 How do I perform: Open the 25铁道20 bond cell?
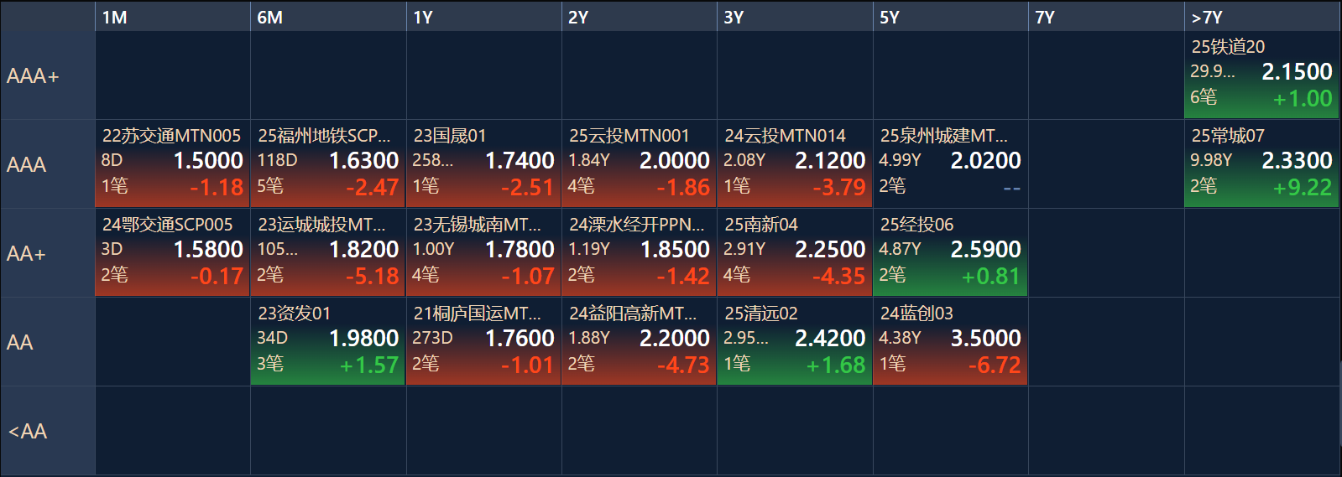(1261, 75)
